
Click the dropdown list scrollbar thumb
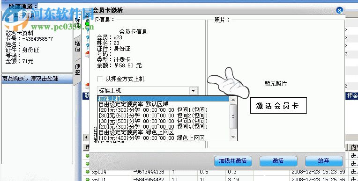click(233, 116)
